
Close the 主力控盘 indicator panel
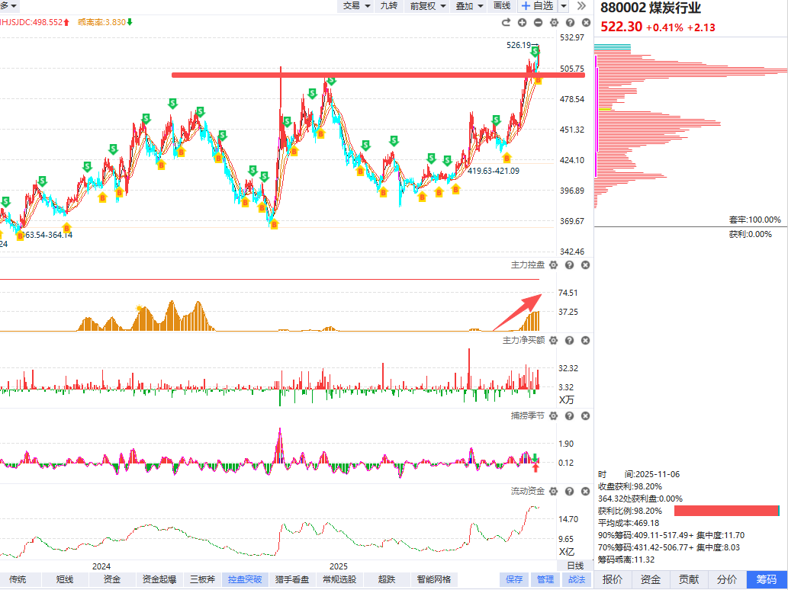coord(585,265)
